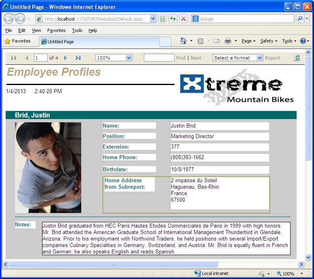Click the RSS feeds icon
Viewport: 314px width, 279px height.
pos(200,41)
